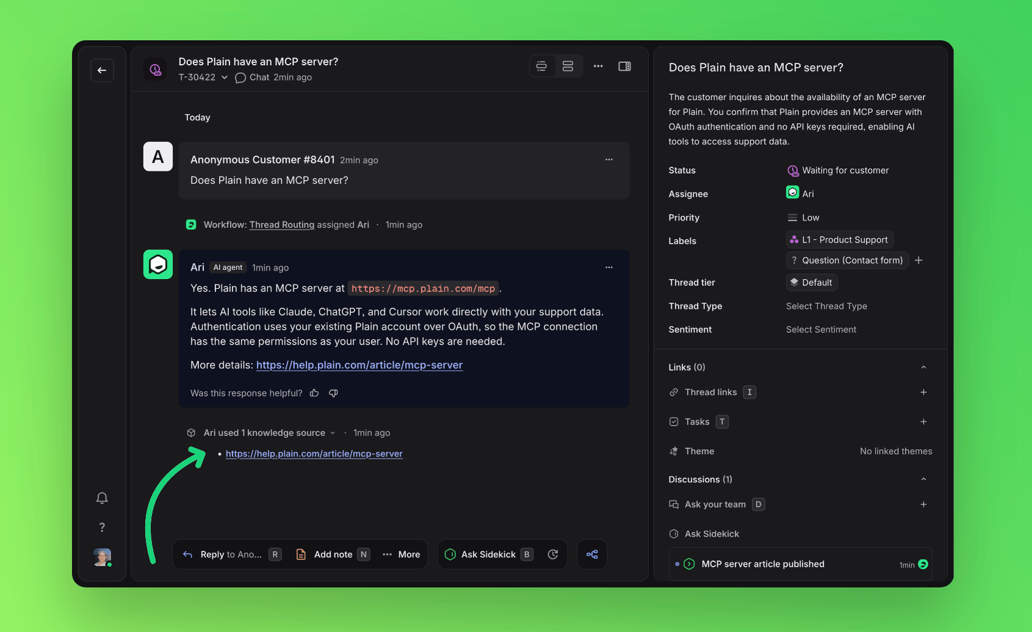Click the sidebar Ask Sidekick hexagon icon
Image resolution: width=1032 pixels, height=632 pixels.
[x=674, y=534]
